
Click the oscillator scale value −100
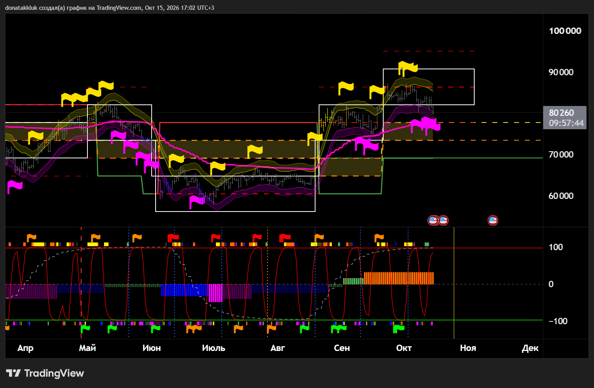click(x=558, y=321)
